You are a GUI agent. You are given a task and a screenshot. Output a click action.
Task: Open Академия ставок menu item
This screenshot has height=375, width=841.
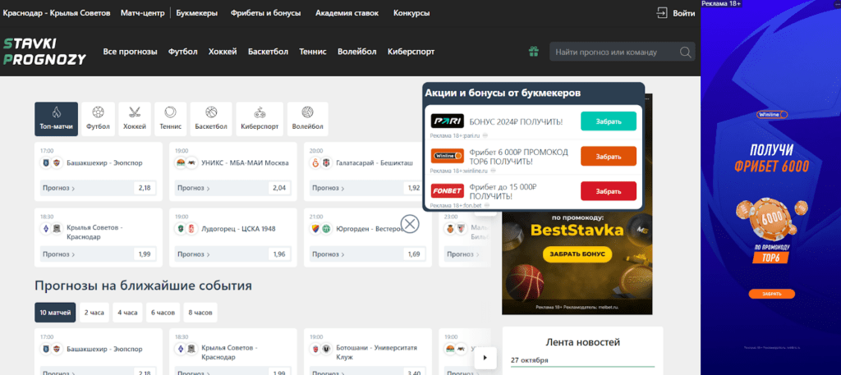pyautogui.click(x=347, y=13)
